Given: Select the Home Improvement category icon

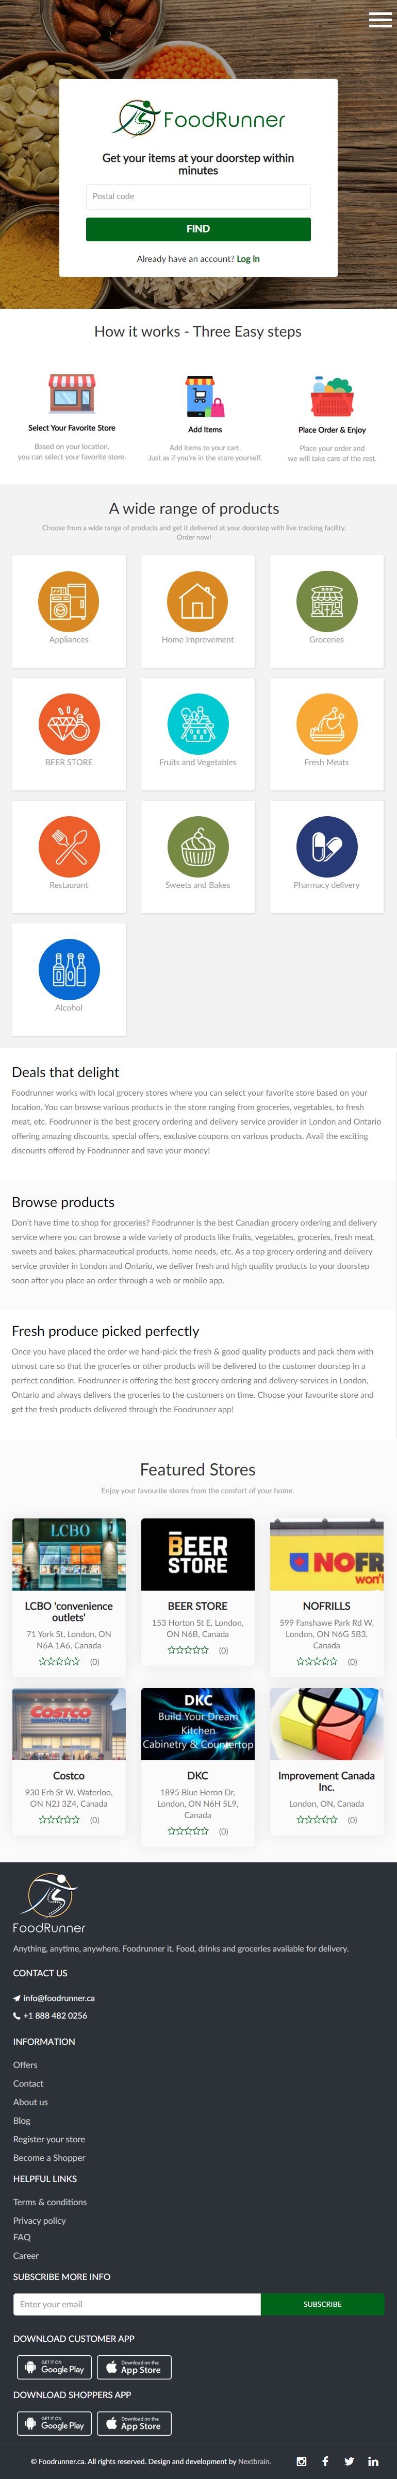Looking at the screenshot, I should [x=197, y=602].
